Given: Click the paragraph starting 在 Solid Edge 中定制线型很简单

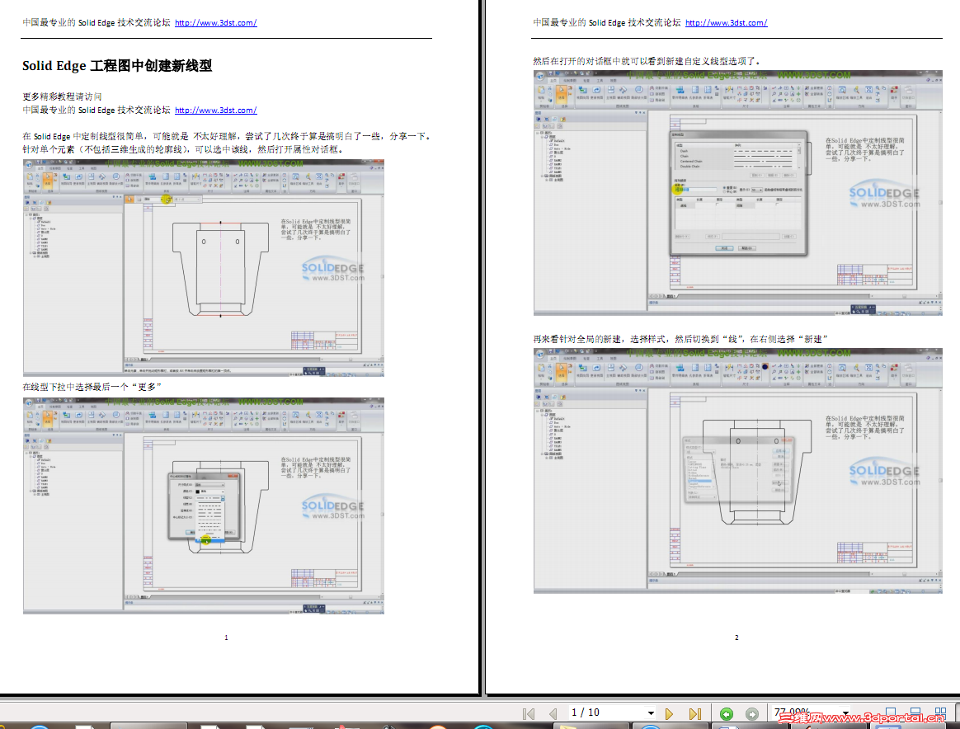Looking at the screenshot, I should pos(227,137).
